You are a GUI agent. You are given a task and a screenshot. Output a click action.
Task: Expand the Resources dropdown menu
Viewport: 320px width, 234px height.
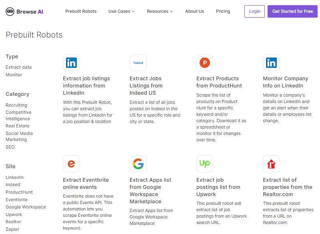point(160,12)
